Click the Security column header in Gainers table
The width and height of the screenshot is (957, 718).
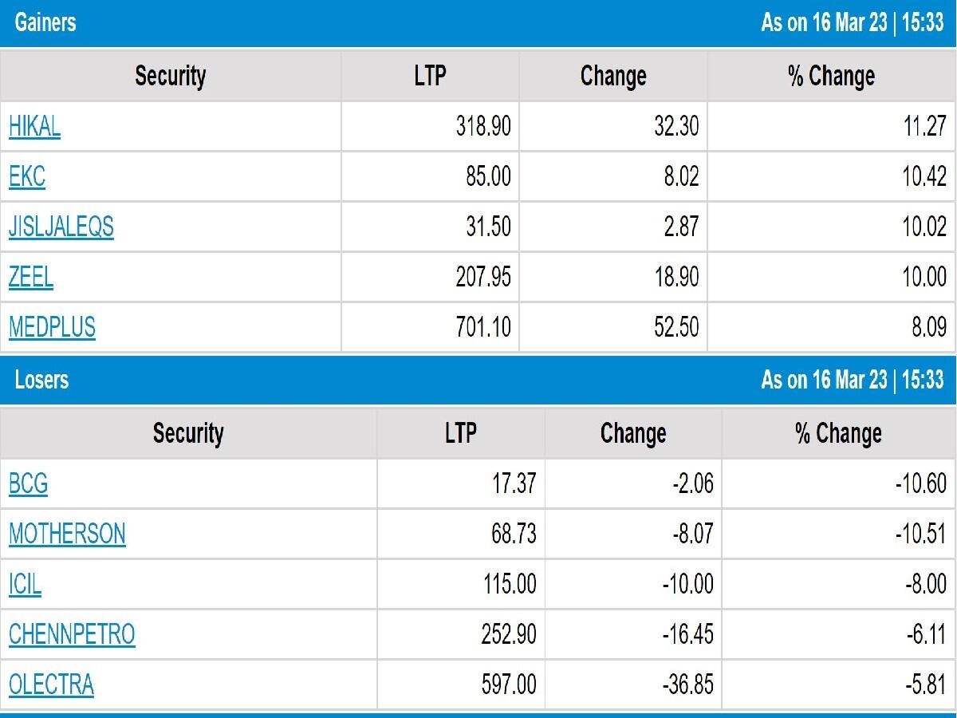pyautogui.click(x=171, y=77)
